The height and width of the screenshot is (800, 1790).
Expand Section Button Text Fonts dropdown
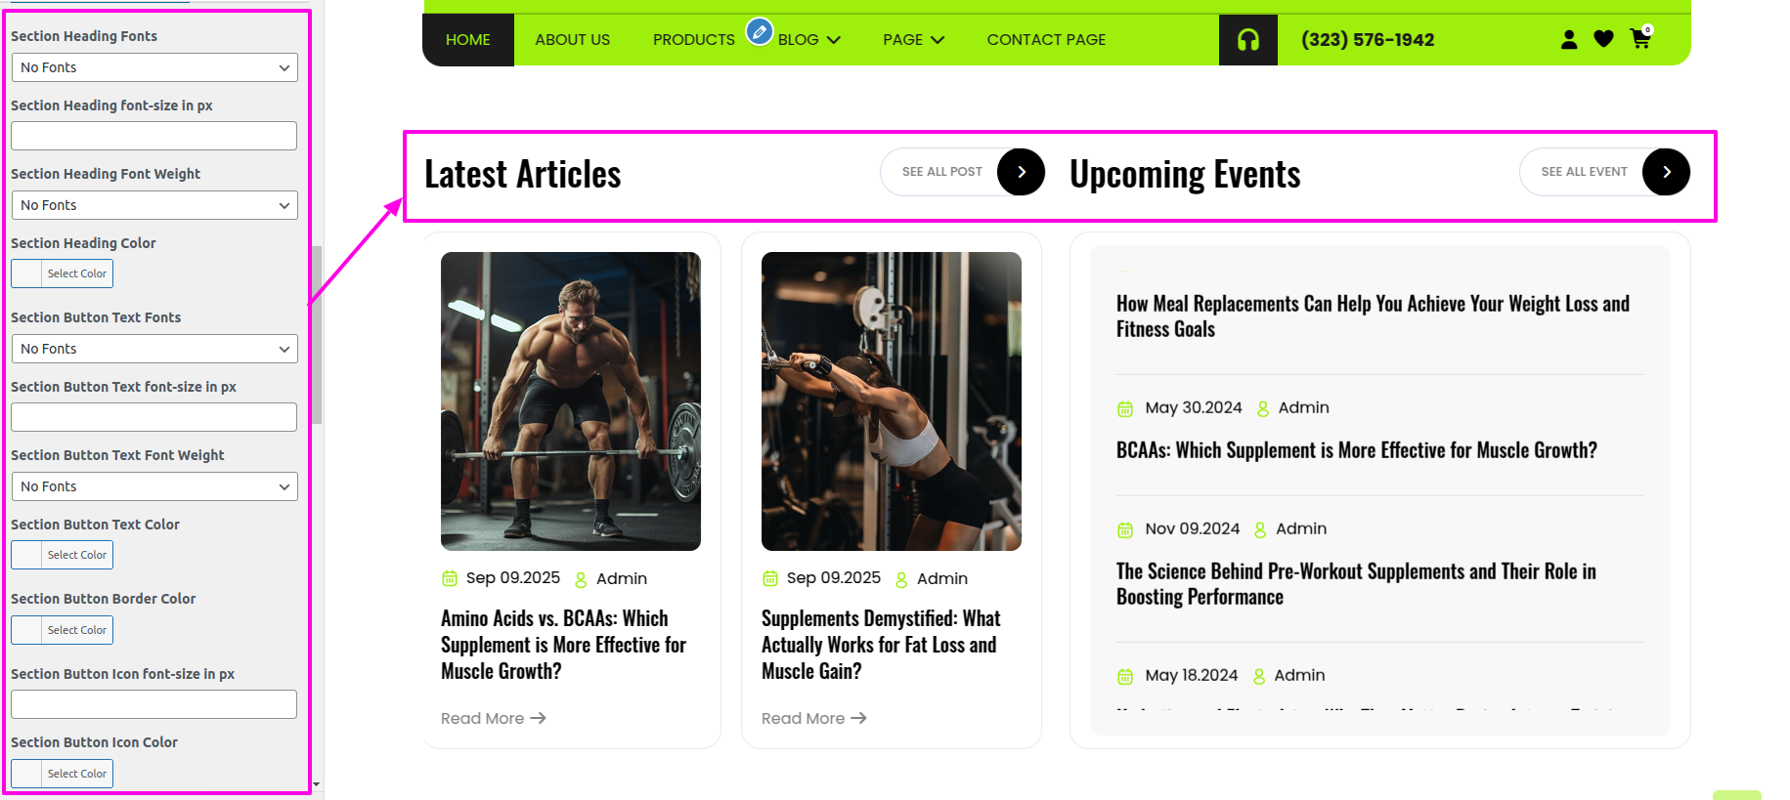coord(154,349)
